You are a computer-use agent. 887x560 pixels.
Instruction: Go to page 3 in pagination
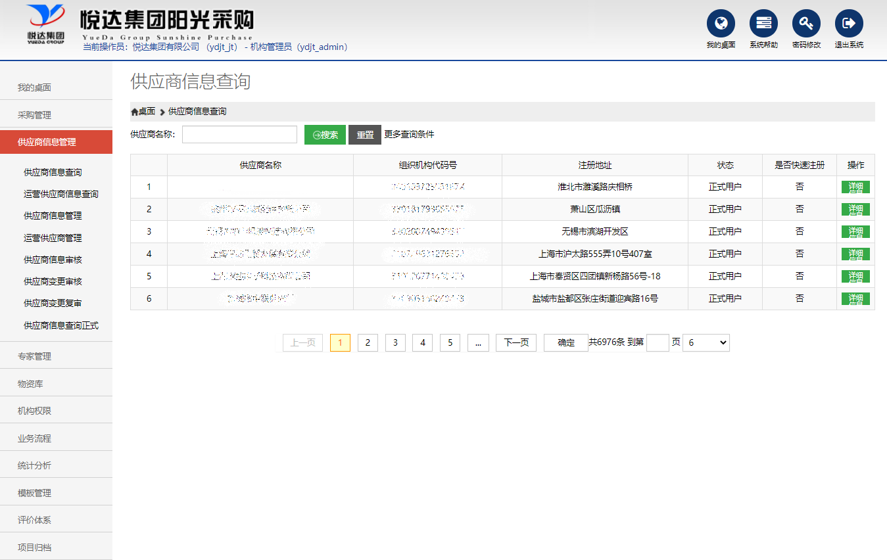point(395,342)
